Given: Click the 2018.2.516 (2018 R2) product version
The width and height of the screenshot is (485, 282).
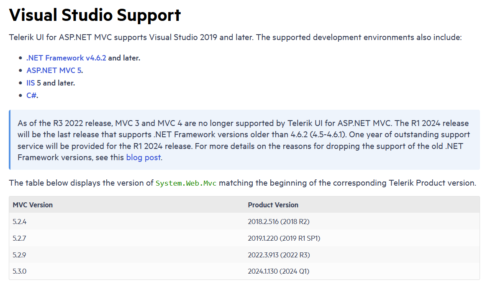Looking at the screenshot, I should click(x=279, y=222).
